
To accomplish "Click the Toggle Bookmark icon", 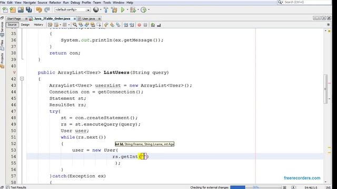I will pyautogui.click(x=118, y=25).
